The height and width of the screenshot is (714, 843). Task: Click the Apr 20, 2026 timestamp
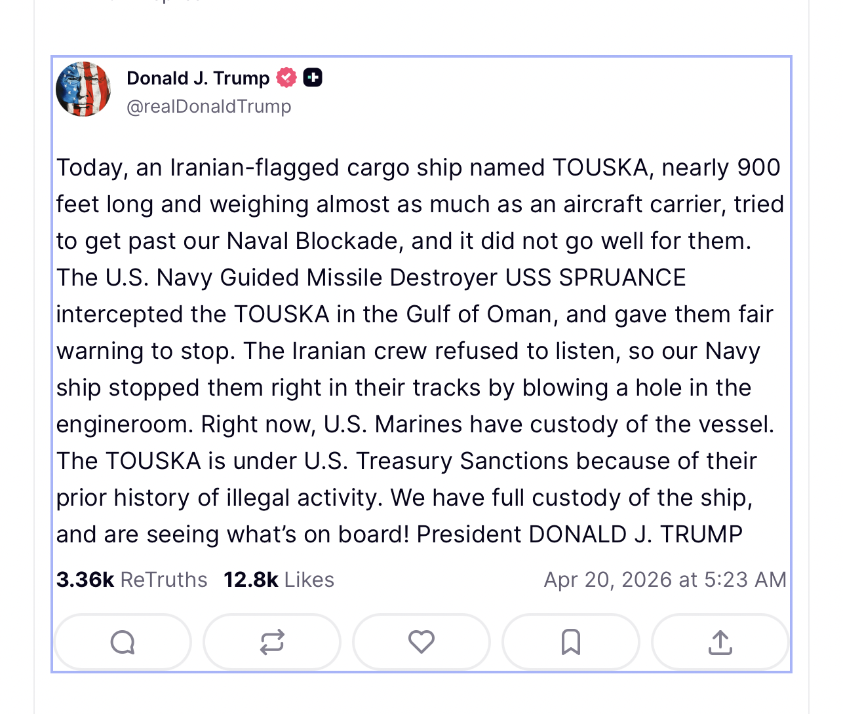pos(665,580)
